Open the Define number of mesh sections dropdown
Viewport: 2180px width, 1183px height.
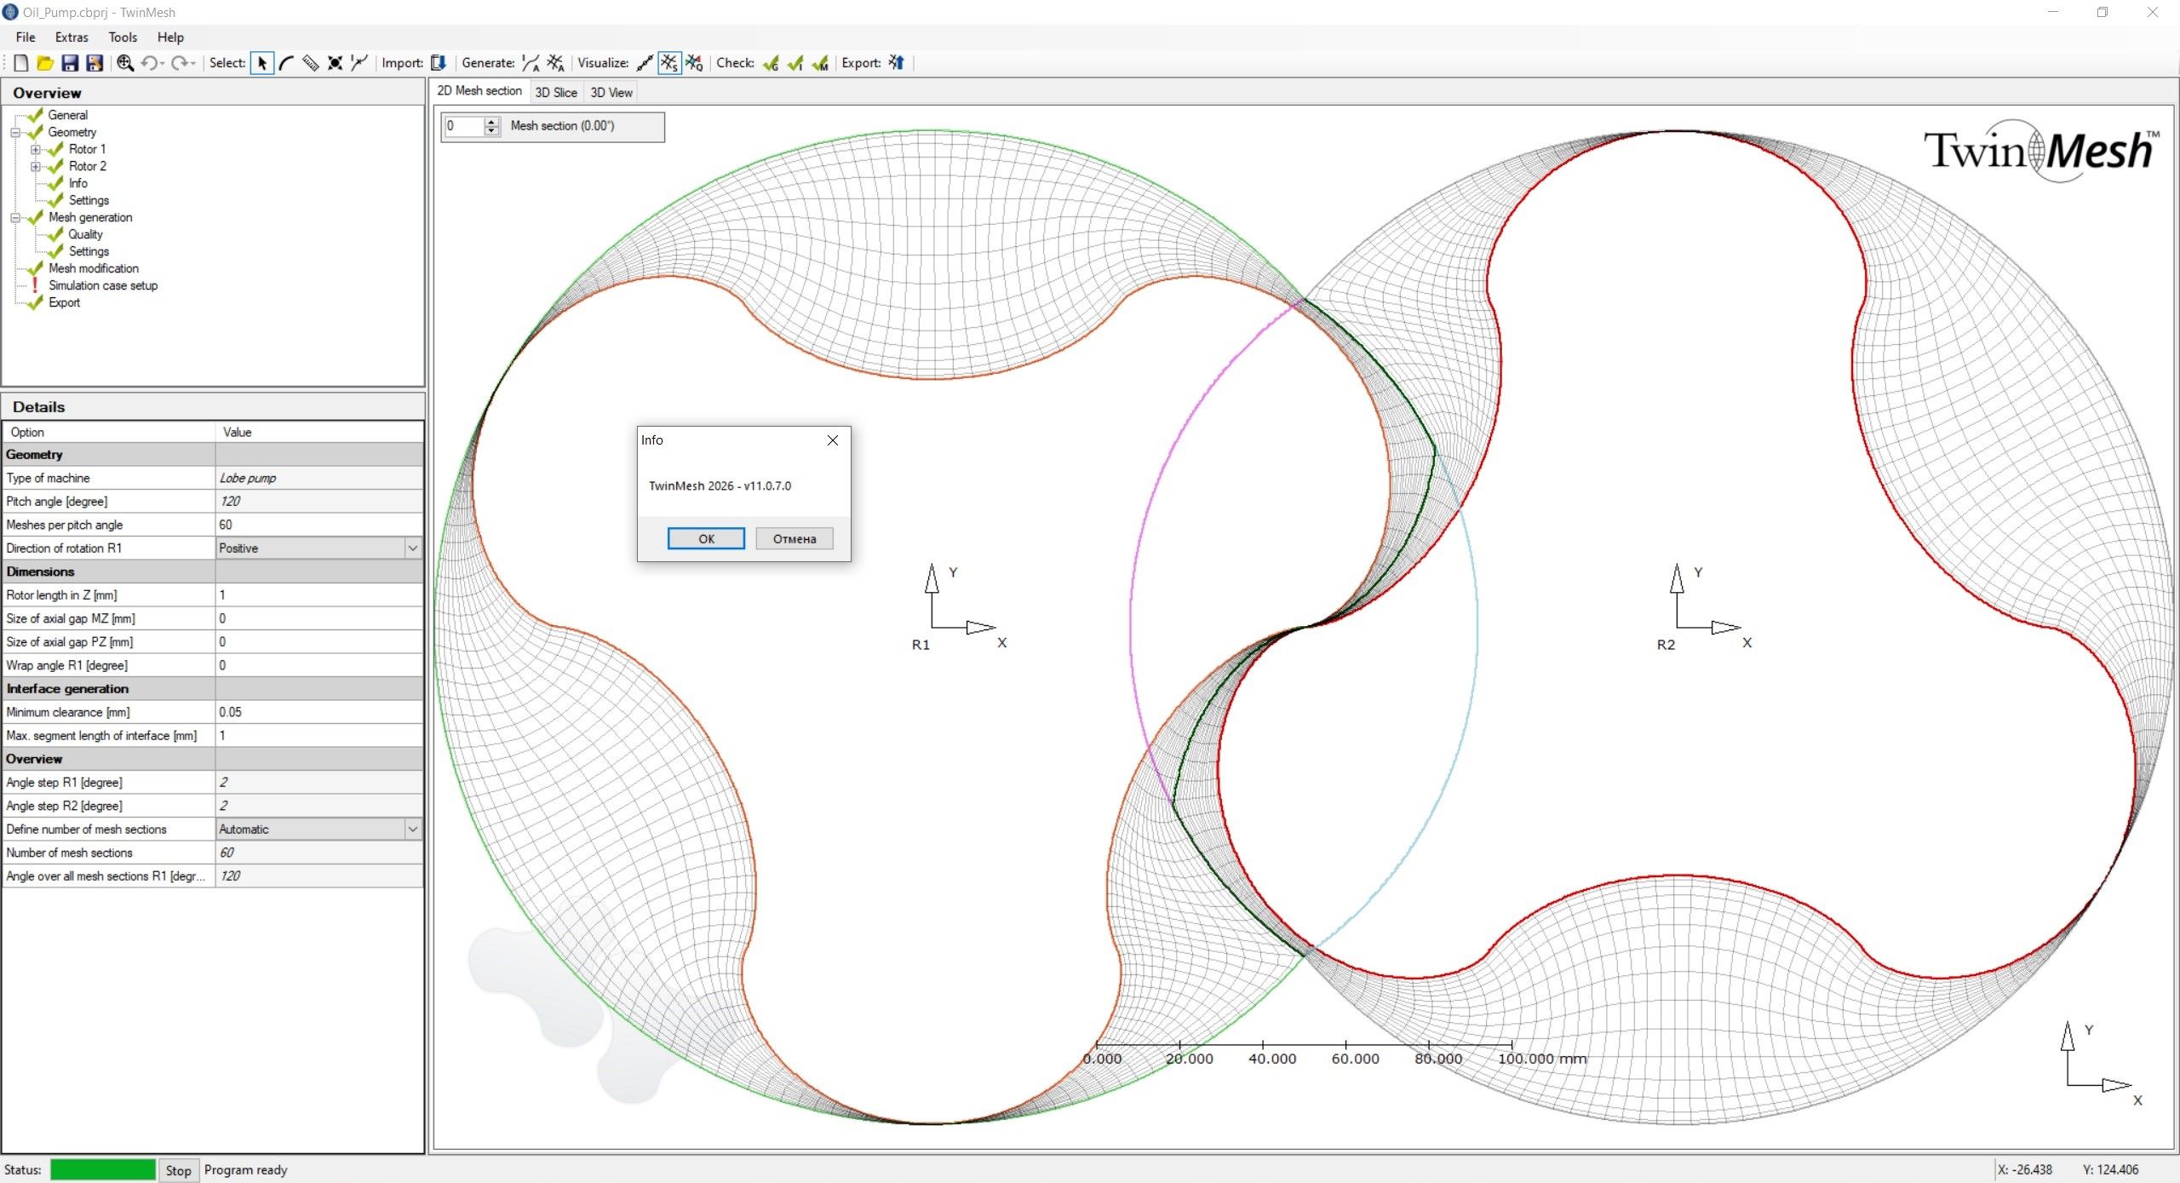tap(413, 830)
